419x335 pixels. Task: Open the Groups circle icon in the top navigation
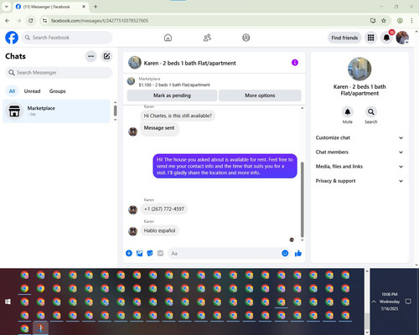click(246, 38)
